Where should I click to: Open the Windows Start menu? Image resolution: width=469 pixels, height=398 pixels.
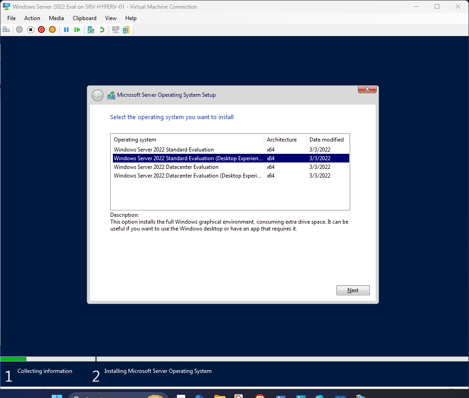(x=57, y=395)
